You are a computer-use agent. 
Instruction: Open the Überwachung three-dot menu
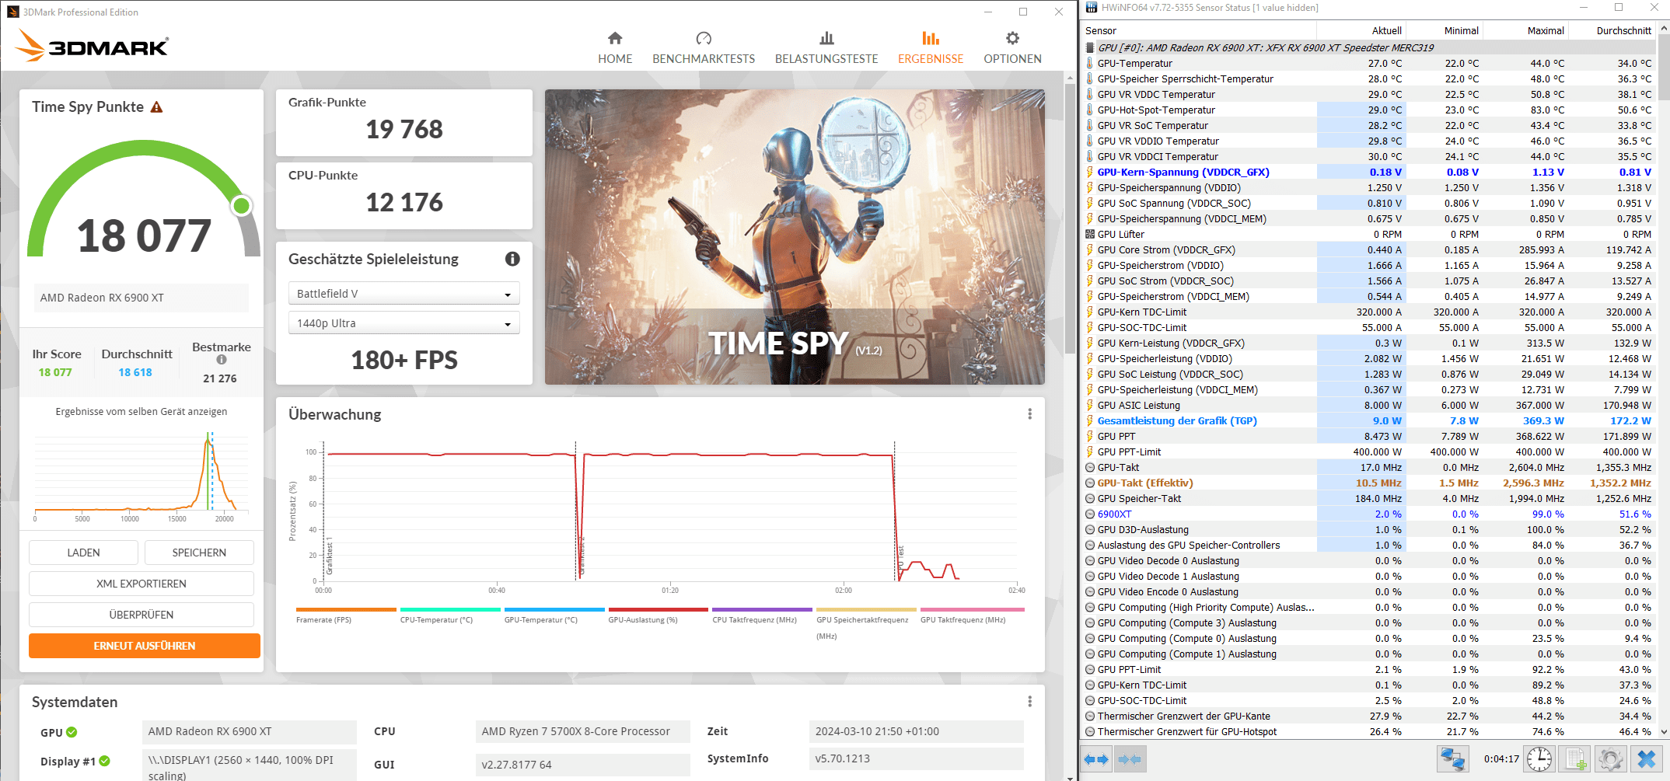pos(1030,414)
